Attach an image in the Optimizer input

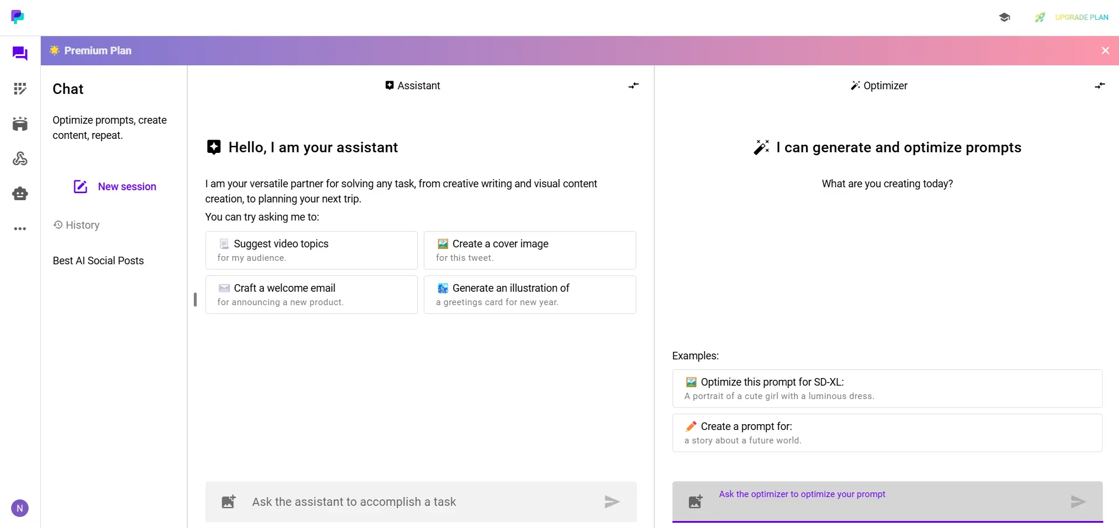pos(695,501)
